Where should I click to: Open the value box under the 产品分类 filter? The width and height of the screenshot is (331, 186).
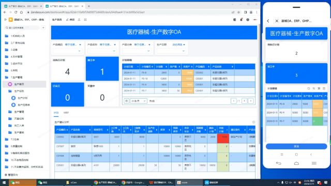(137, 51)
